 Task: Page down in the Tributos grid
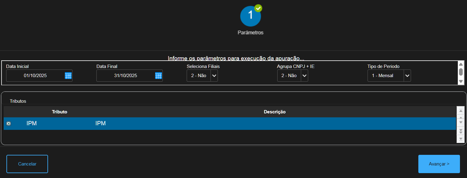[460, 131]
